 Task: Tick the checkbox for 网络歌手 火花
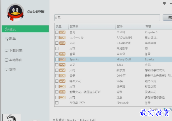(57, 49)
